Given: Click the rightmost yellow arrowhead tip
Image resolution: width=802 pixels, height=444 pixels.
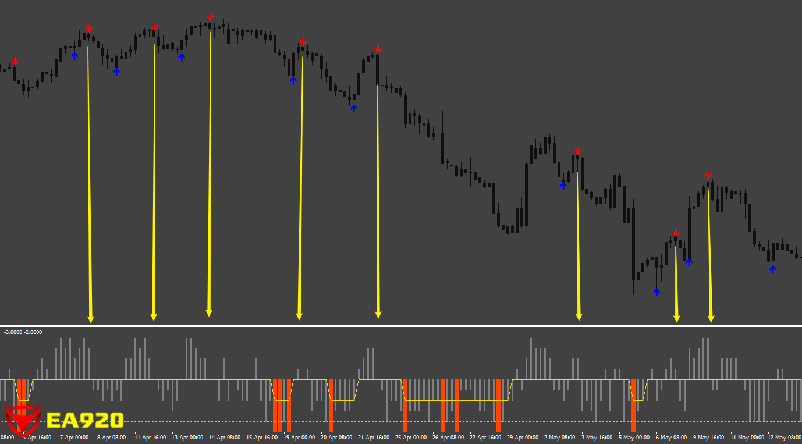Looking at the screenshot, I should coord(711,318).
